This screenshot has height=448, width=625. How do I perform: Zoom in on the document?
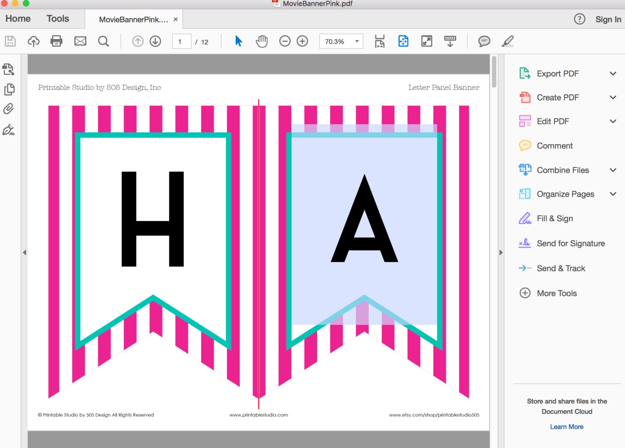click(x=302, y=41)
